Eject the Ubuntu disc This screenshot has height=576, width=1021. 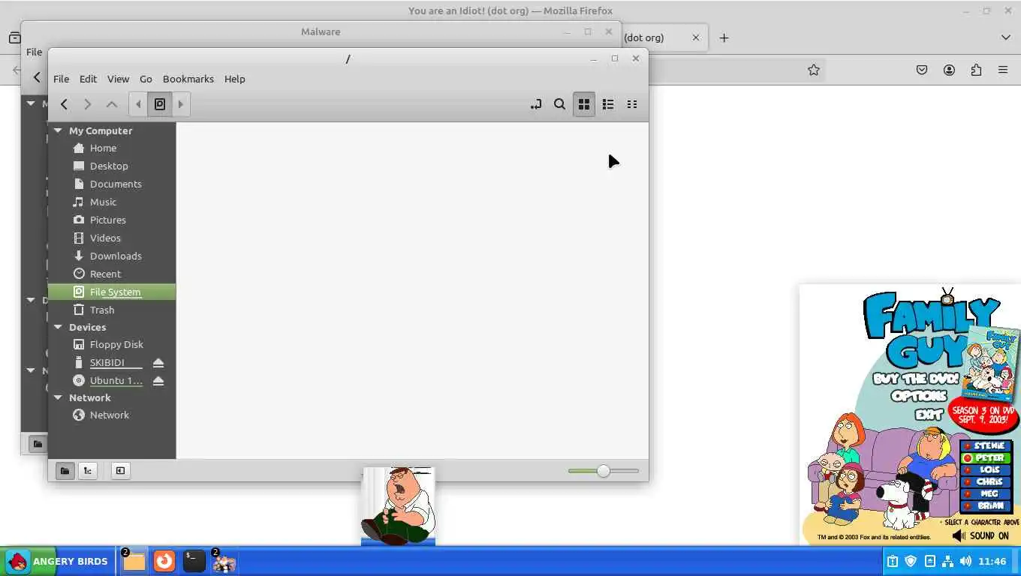click(x=158, y=380)
